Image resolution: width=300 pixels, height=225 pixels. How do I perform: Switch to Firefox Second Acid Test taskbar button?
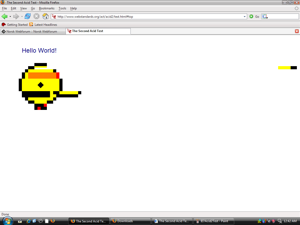point(89,221)
